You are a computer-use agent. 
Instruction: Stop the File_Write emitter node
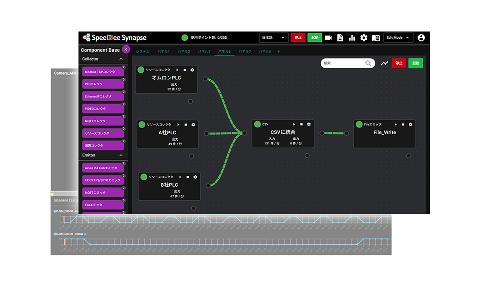point(403,125)
